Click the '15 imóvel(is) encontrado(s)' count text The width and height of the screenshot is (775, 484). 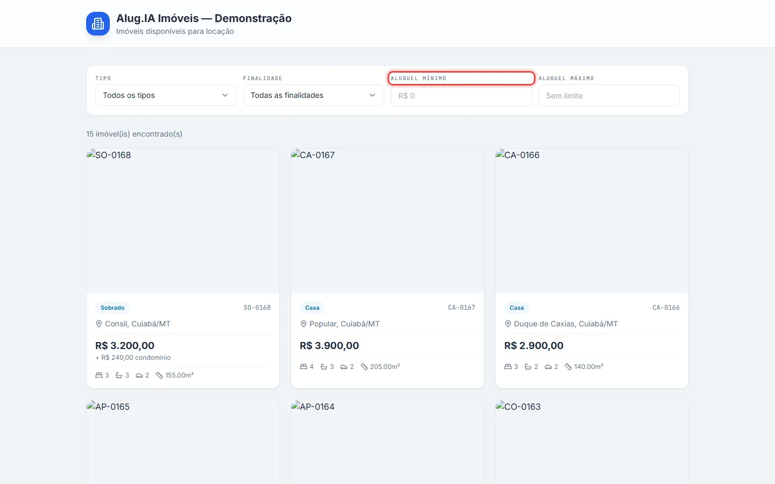pyautogui.click(x=134, y=134)
